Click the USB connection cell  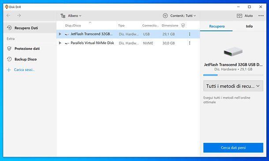(146, 34)
